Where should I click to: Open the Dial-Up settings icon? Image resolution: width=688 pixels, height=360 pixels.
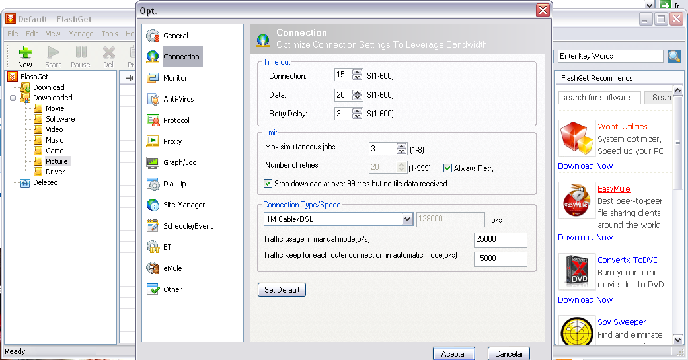(153, 184)
